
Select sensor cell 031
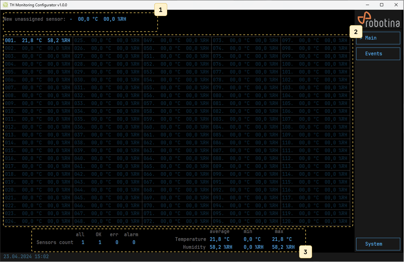(107, 88)
